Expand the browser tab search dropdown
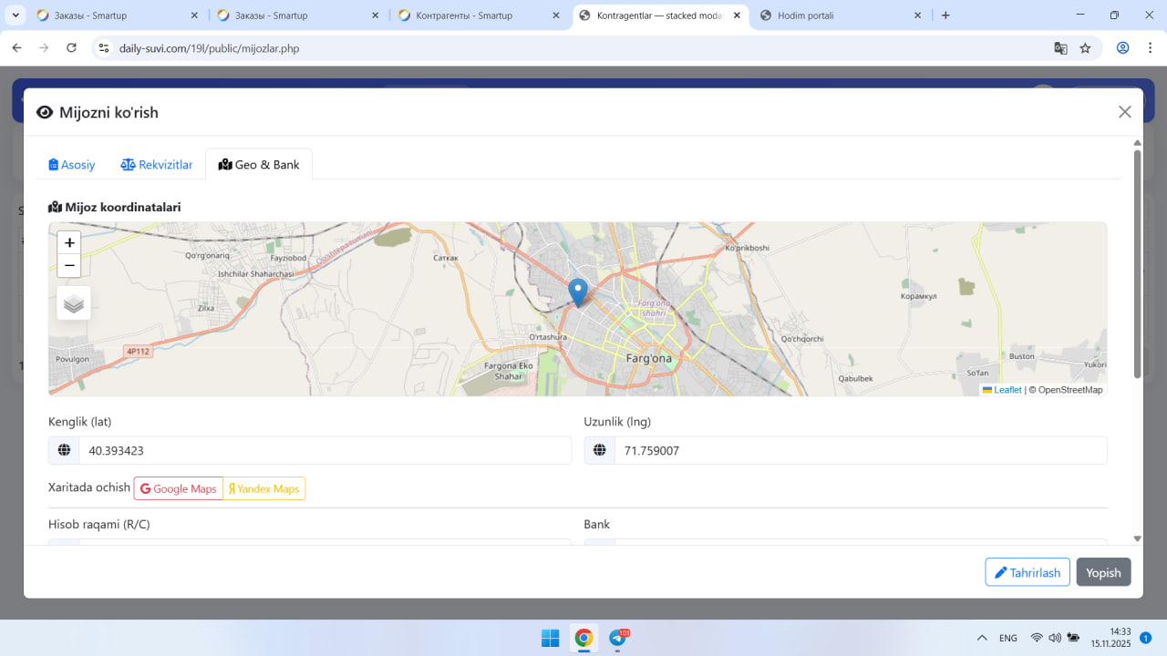Screen dimensions: 1167x656 [15, 15]
